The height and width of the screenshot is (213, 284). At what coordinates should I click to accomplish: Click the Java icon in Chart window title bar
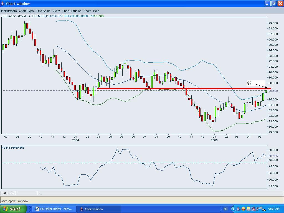(3, 4)
